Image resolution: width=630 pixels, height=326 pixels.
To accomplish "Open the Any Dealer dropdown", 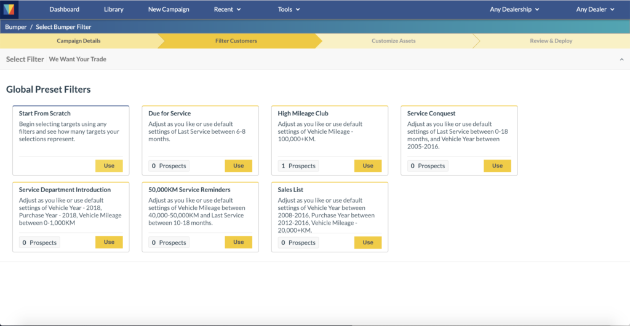I will tap(595, 9).
